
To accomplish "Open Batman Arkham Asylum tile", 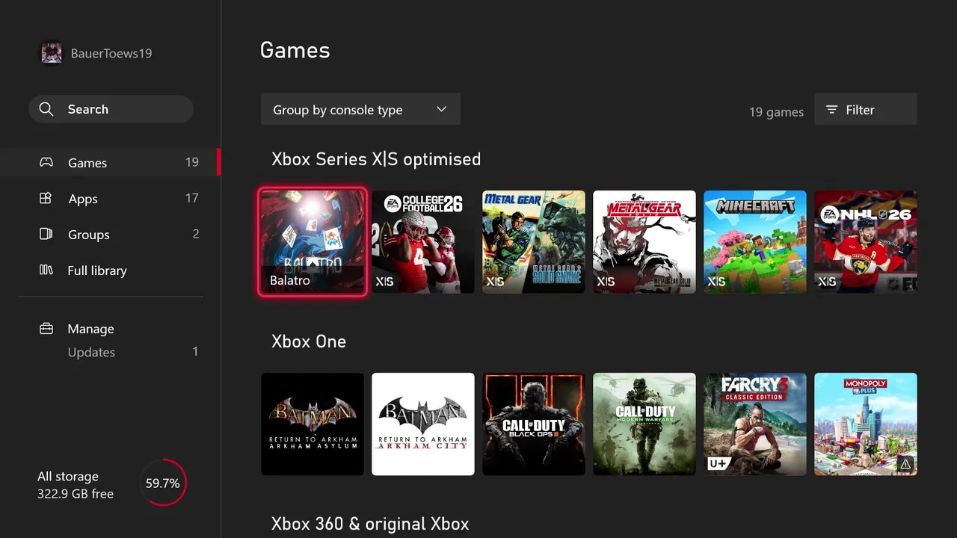I will click(x=313, y=424).
